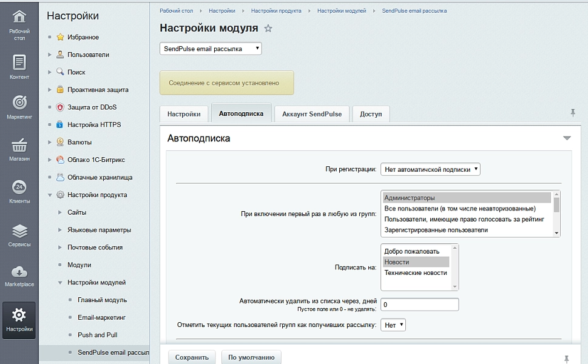Open the Магазин basket icon
Screen dimensions: 588x364
point(19,146)
